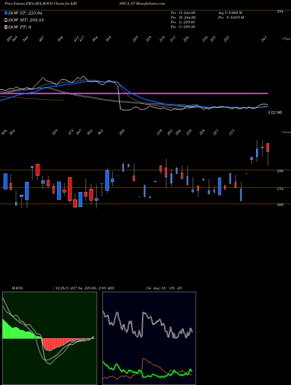Click the white DOW MT legend swatch
This screenshot has height=385, width=291.
[6, 20]
